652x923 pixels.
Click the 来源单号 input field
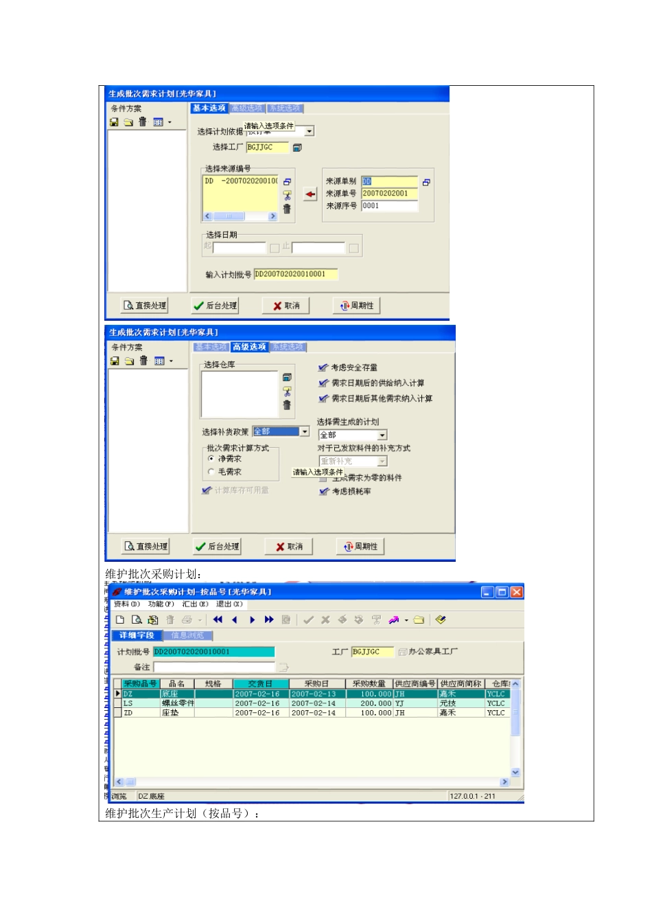[x=389, y=194]
